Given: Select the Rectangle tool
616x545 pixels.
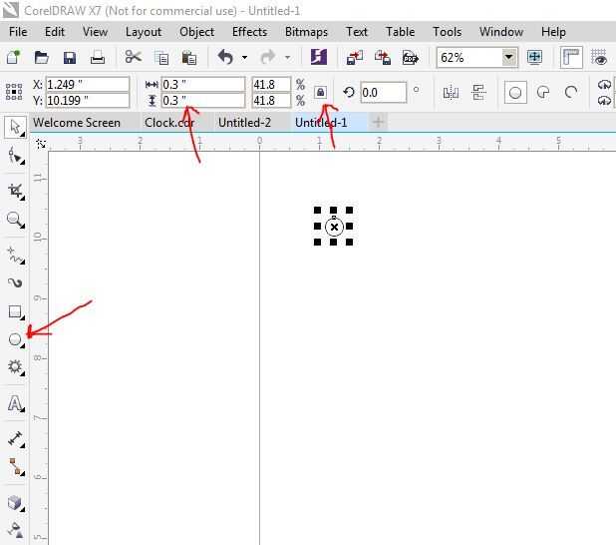Looking at the screenshot, I should click(15, 312).
